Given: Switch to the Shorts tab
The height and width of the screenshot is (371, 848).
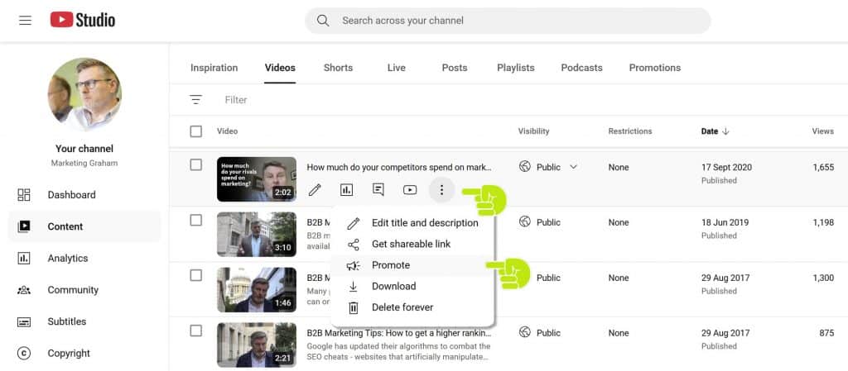Looking at the screenshot, I should [x=338, y=68].
